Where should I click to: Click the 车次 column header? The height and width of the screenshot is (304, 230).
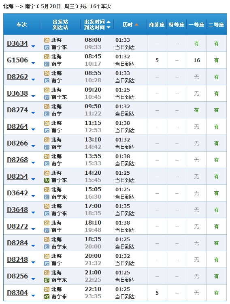pos(21,25)
